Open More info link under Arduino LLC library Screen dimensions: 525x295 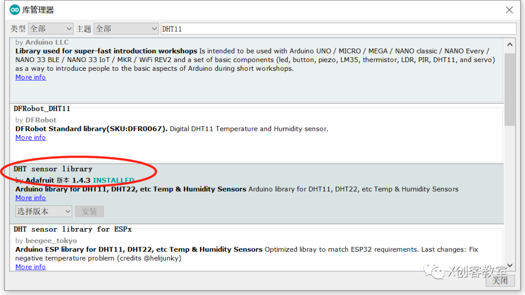click(x=31, y=77)
